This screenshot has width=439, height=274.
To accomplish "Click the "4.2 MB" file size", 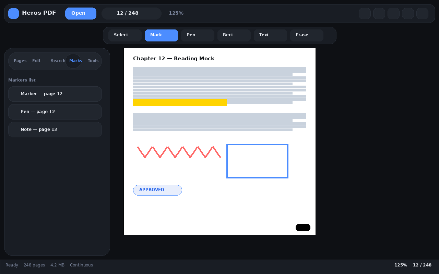I will [x=57, y=265].
